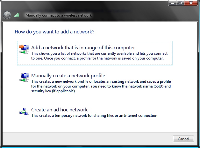Click the orange arrow network-in-range icon

[24, 49]
